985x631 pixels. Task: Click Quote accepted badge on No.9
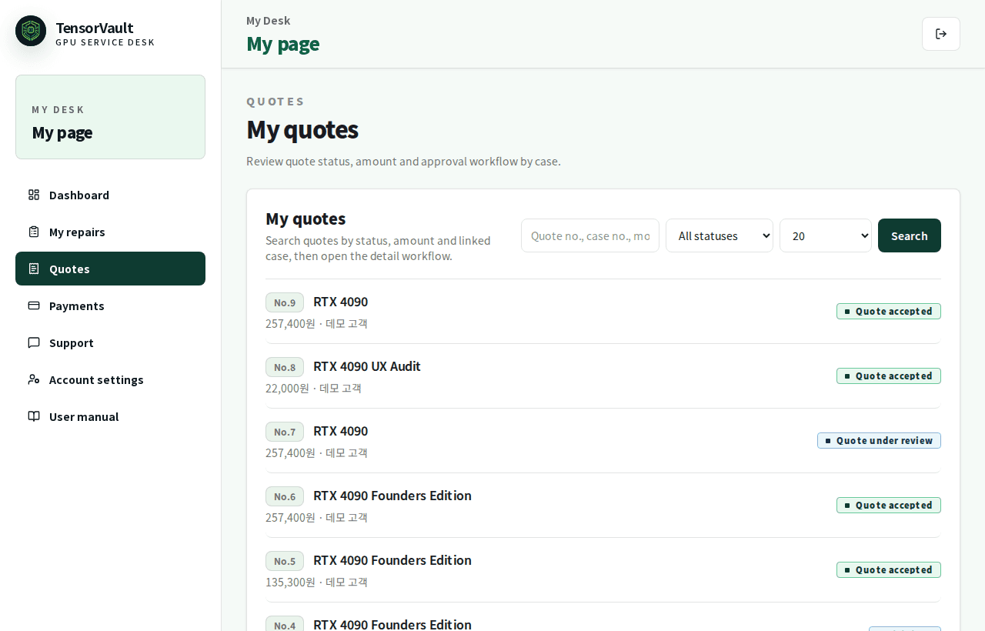point(889,312)
